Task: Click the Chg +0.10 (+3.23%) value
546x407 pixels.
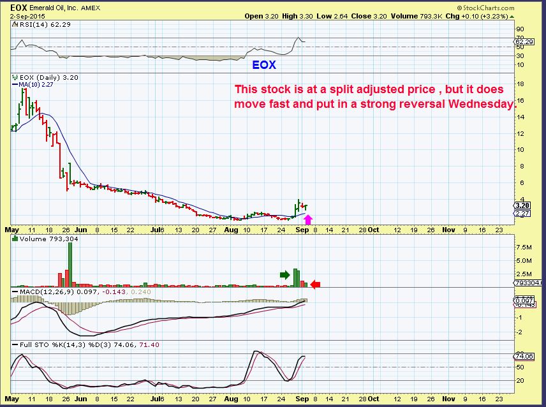Action: pos(476,16)
